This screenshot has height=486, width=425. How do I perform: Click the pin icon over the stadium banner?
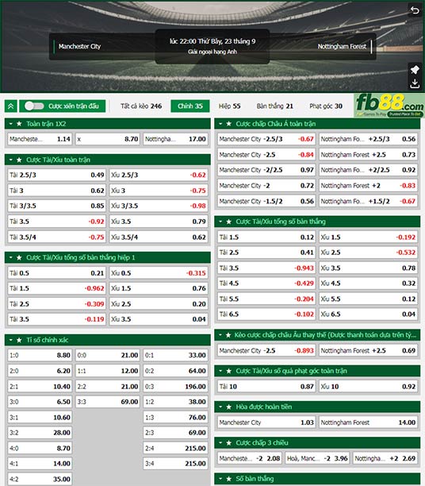coord(415,70)
